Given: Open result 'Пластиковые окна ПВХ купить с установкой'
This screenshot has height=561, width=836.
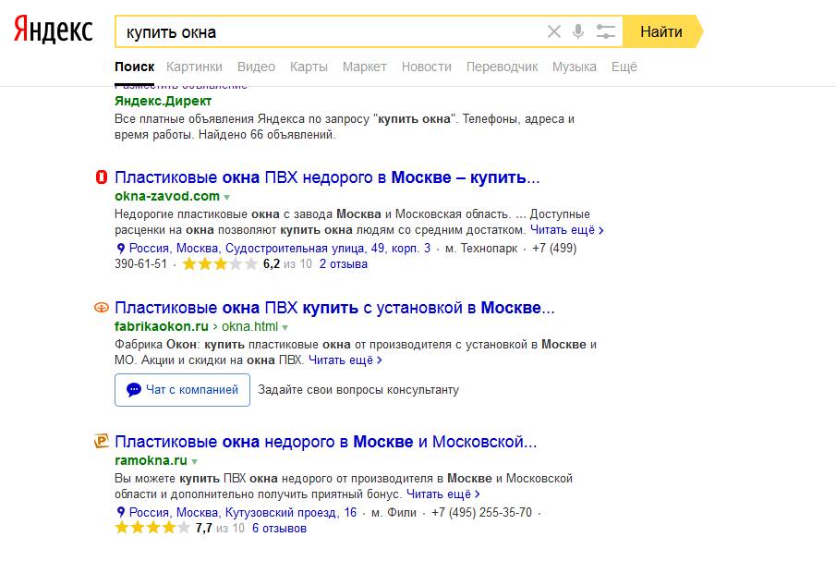Looking at the screenshot, I should tap(334, 308).
